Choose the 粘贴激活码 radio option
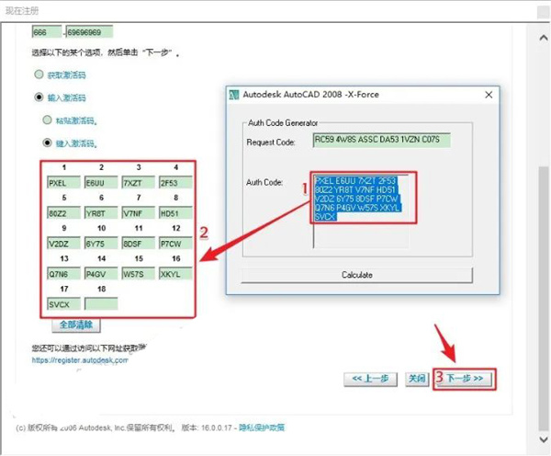Image resolution: width=551 pixels, height=456 pixels. coord(47,120)
